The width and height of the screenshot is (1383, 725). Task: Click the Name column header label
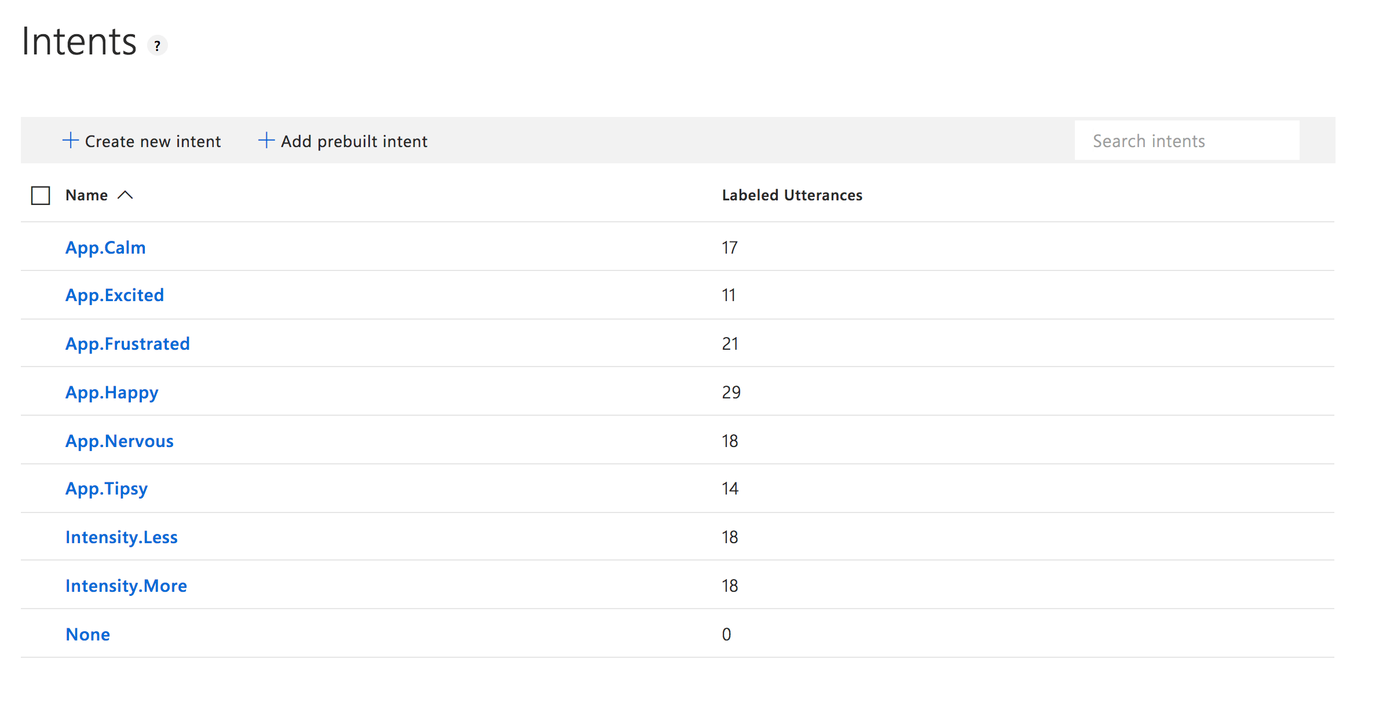click(x=86, y=196)
